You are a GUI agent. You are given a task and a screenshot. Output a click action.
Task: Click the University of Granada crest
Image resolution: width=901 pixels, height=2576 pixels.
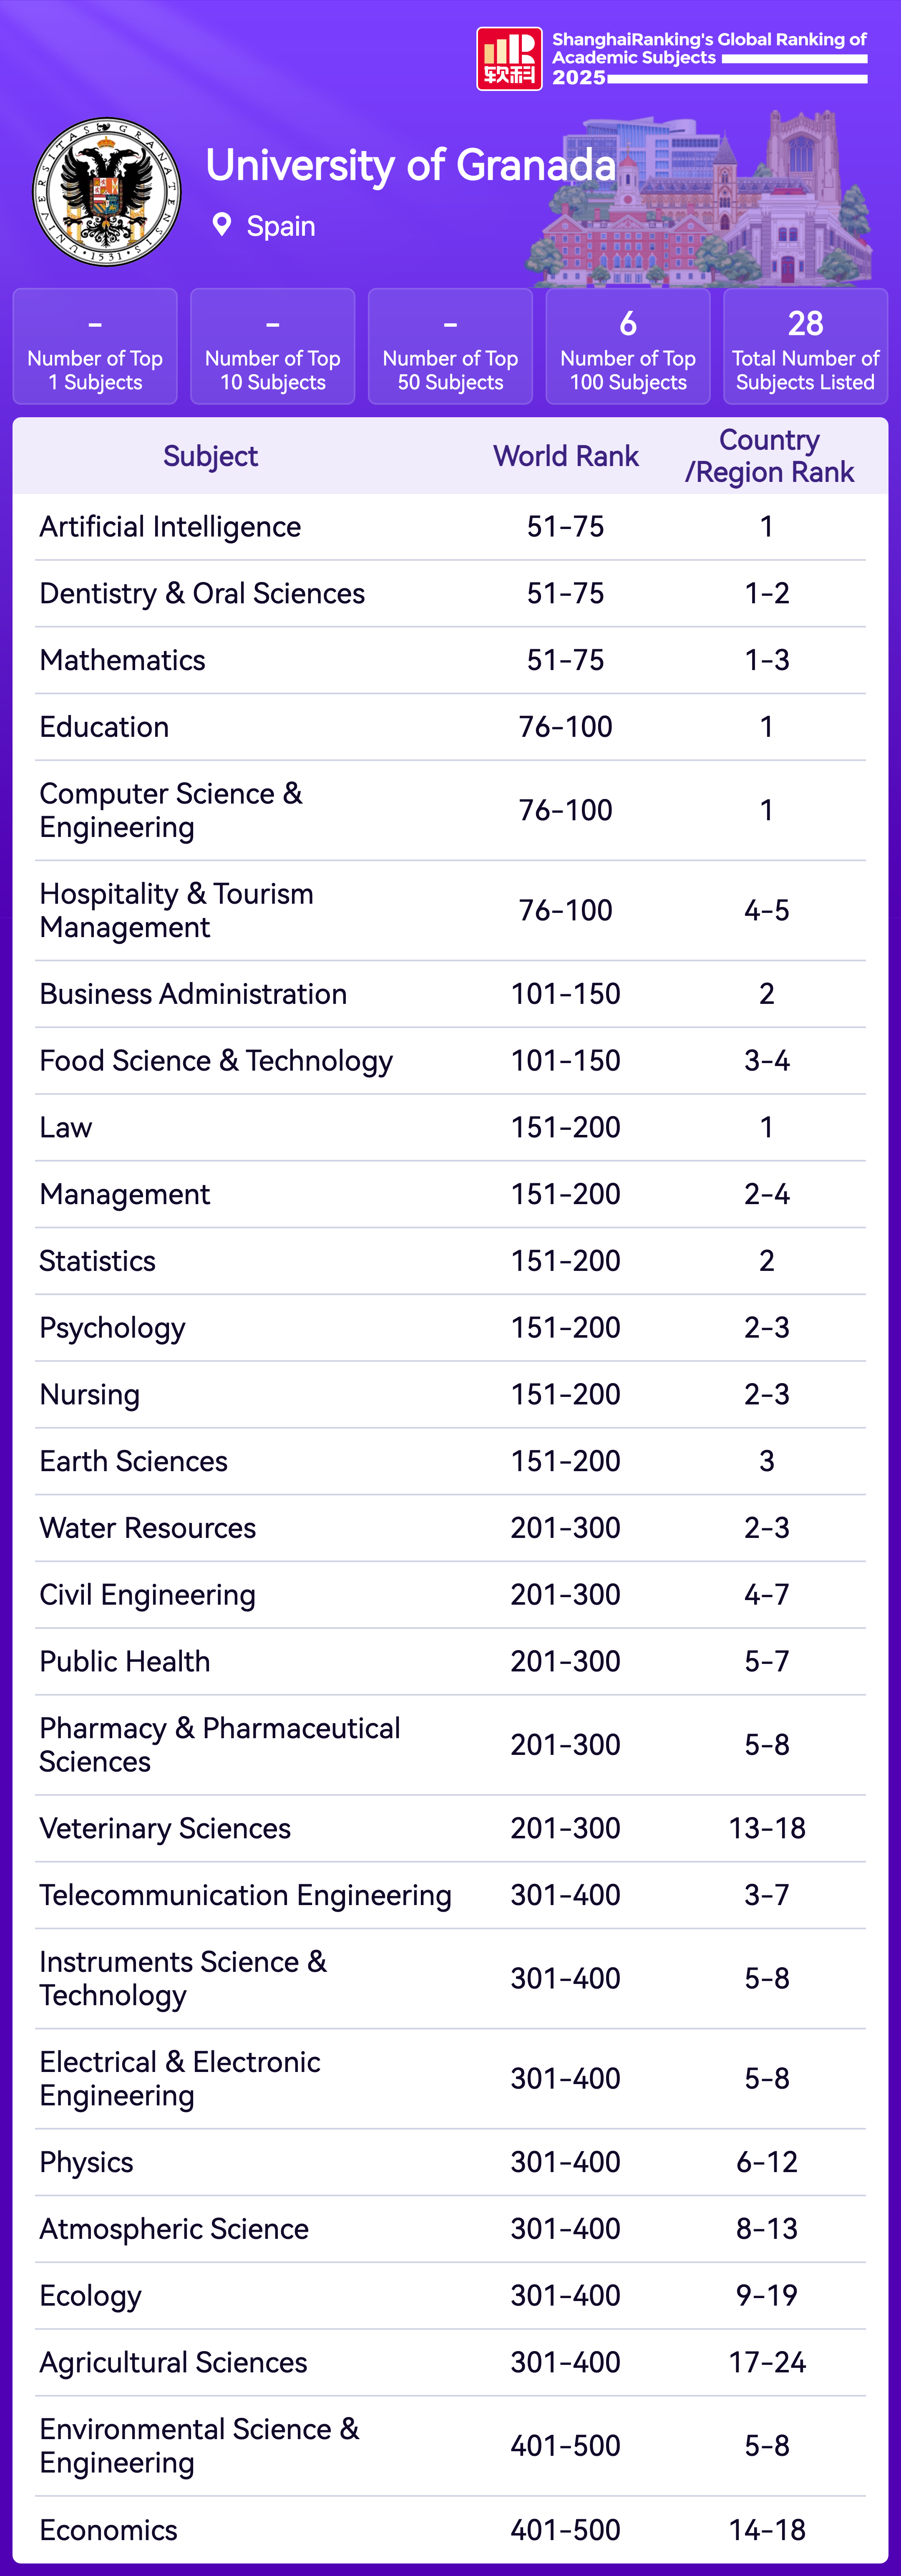pyautogui.click(x=107, y=192)
